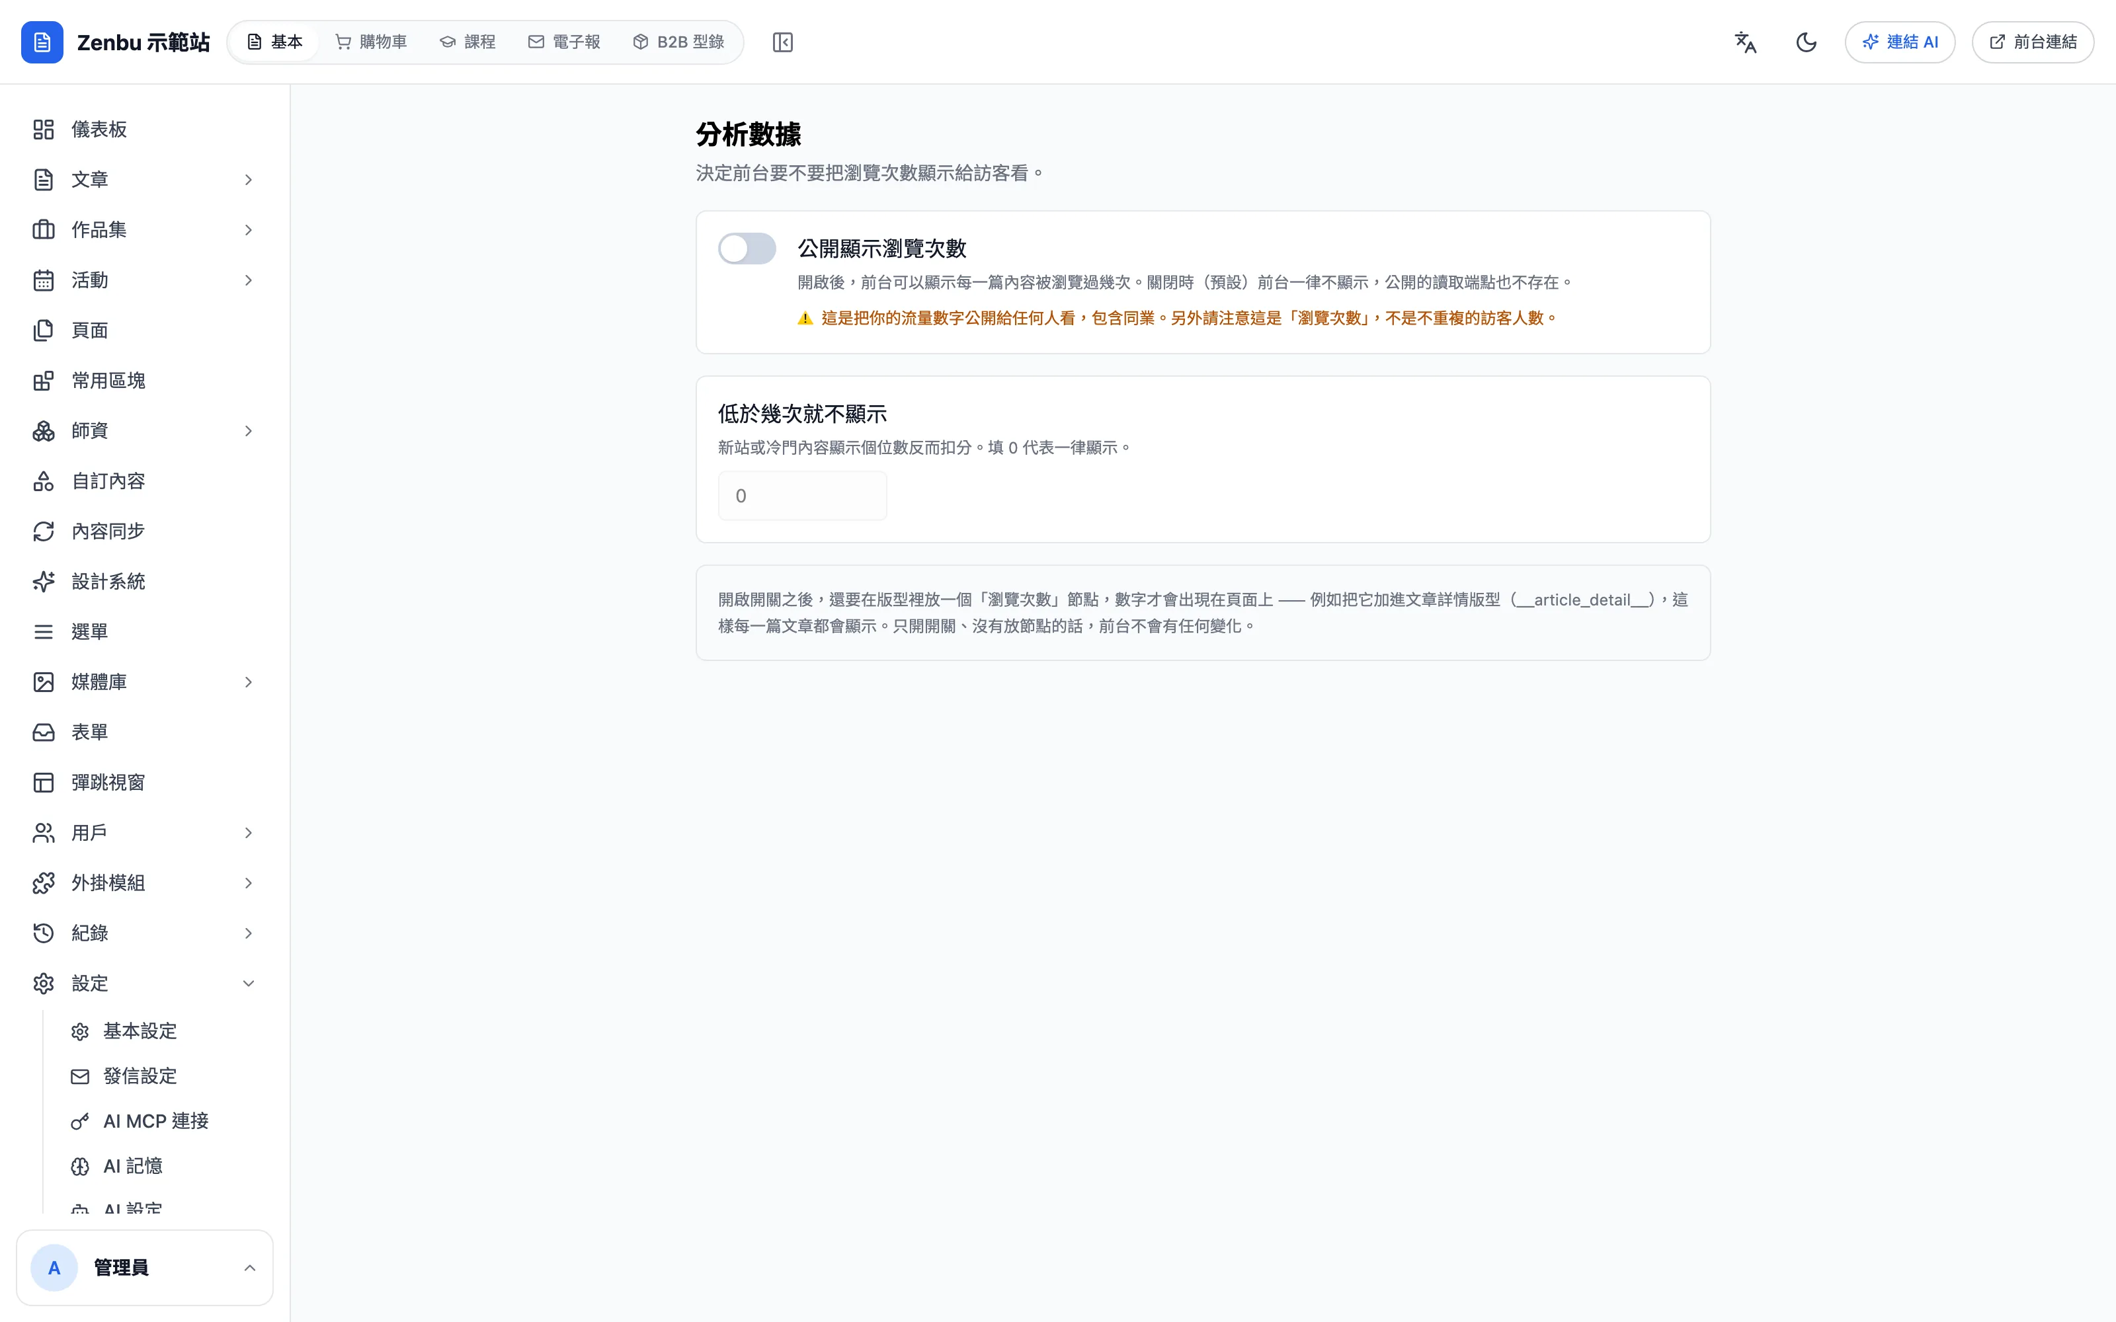Open the language translate icon
The height and width of the screenshot is (1322, 2116).
point(1745,42)
